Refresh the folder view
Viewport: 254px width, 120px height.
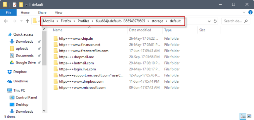[x=215, y=21]
